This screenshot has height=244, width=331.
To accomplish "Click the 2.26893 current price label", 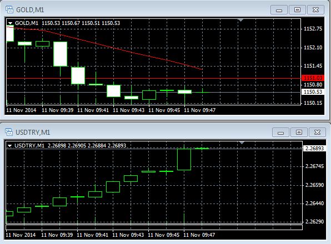I will 314,148.
